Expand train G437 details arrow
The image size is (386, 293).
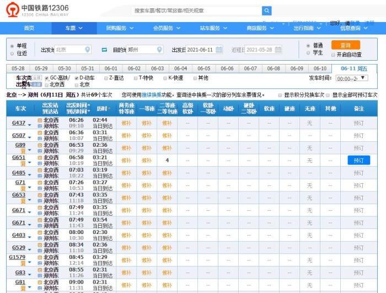pos(29,124)
